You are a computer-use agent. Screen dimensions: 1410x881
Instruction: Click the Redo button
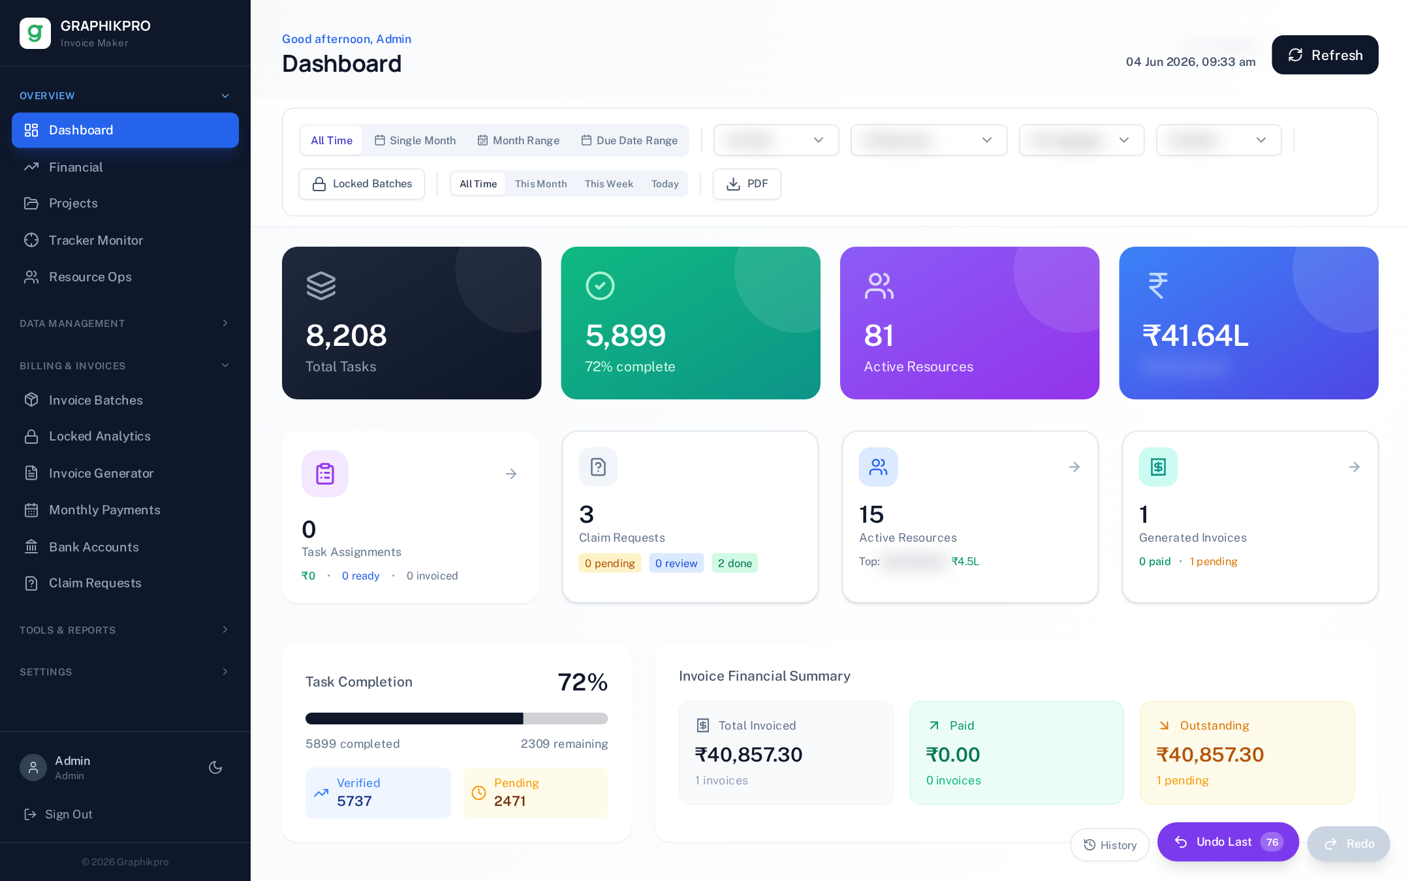click(1349, 844)
